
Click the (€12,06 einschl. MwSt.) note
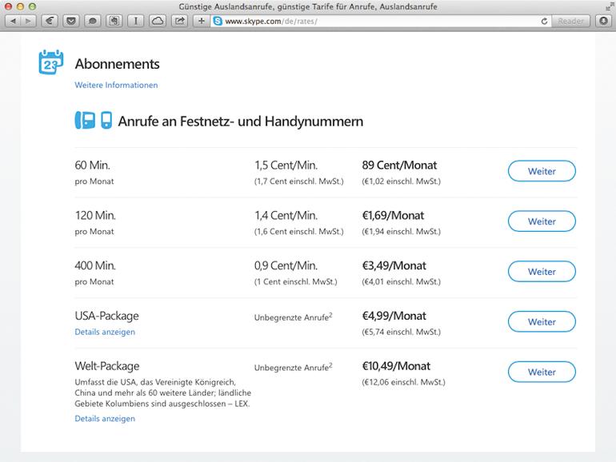click(x=403, y=382)
